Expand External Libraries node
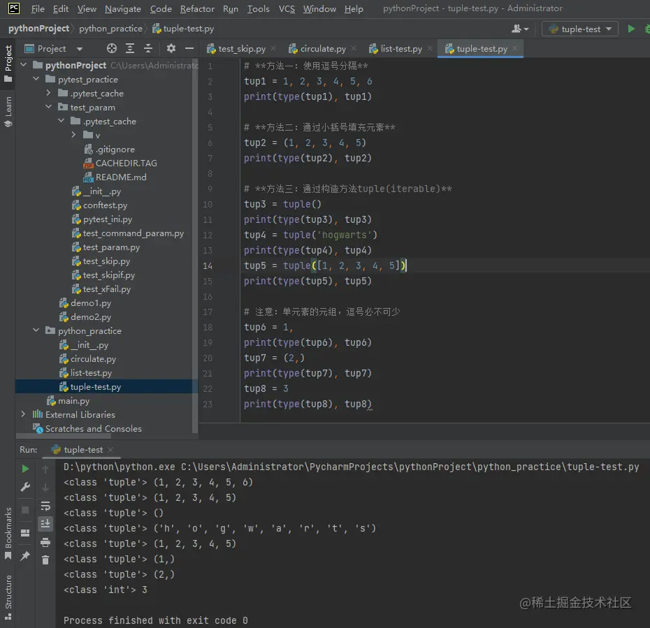Viewport: 650px width, 628px height. 24,414
